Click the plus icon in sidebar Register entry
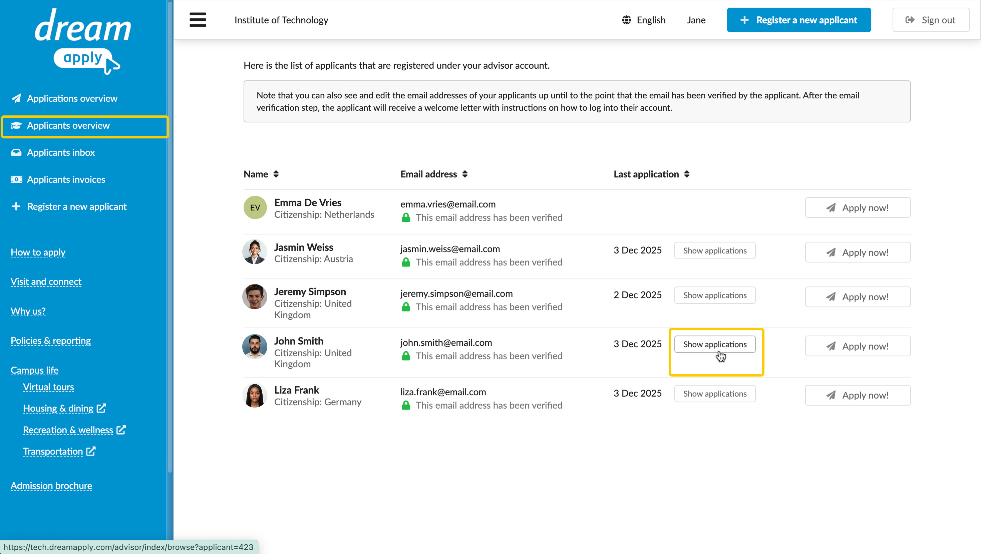981x554 pixels. point(16,206)
